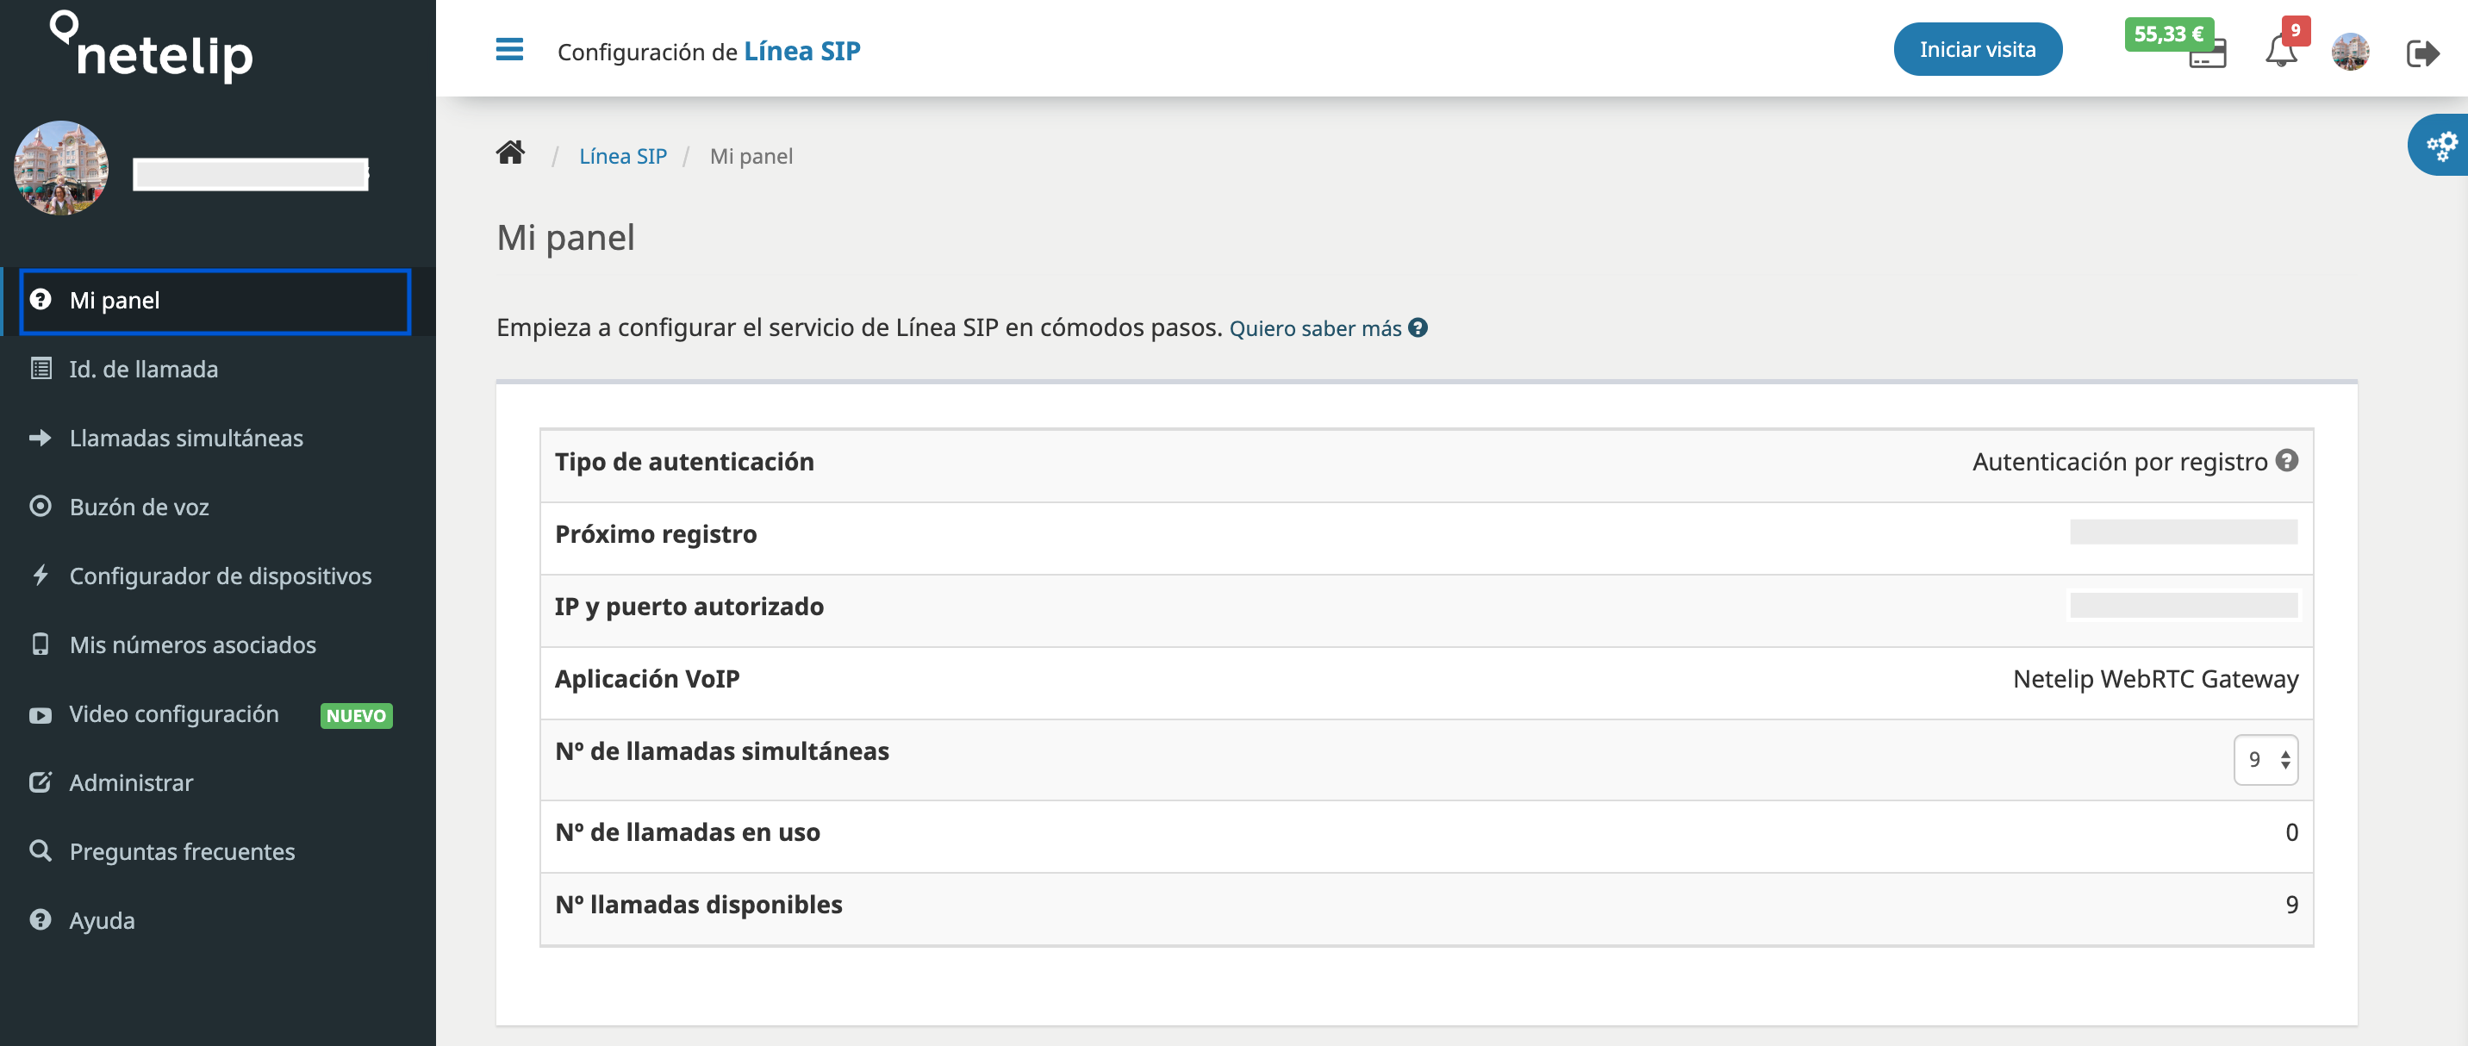Open Video configuración marked NUEVO
Screen dimensions: 2468x1046
tap(172, 713)
